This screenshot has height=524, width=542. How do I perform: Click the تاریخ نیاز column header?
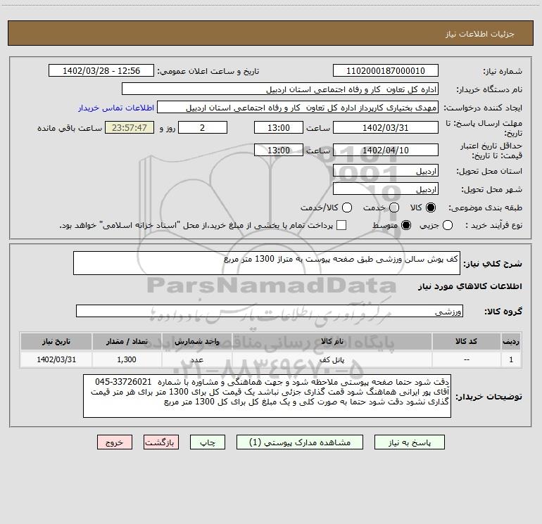click(x=56, y=342)
